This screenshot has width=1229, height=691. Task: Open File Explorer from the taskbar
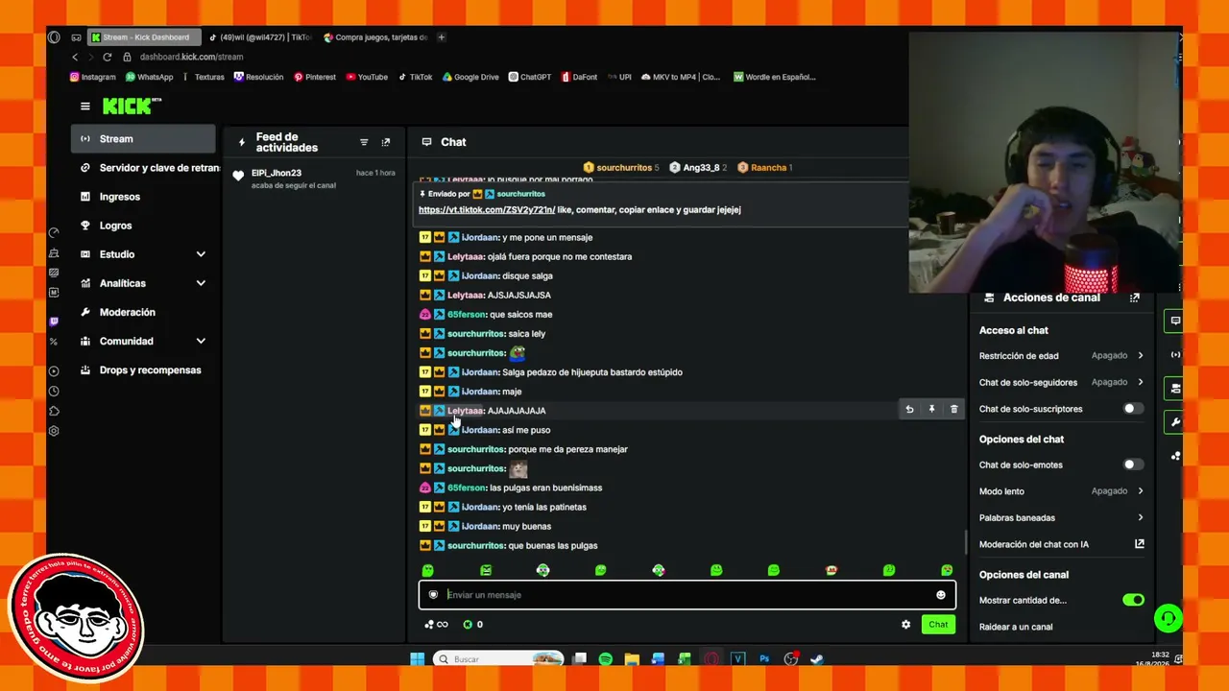pos(632,659)
